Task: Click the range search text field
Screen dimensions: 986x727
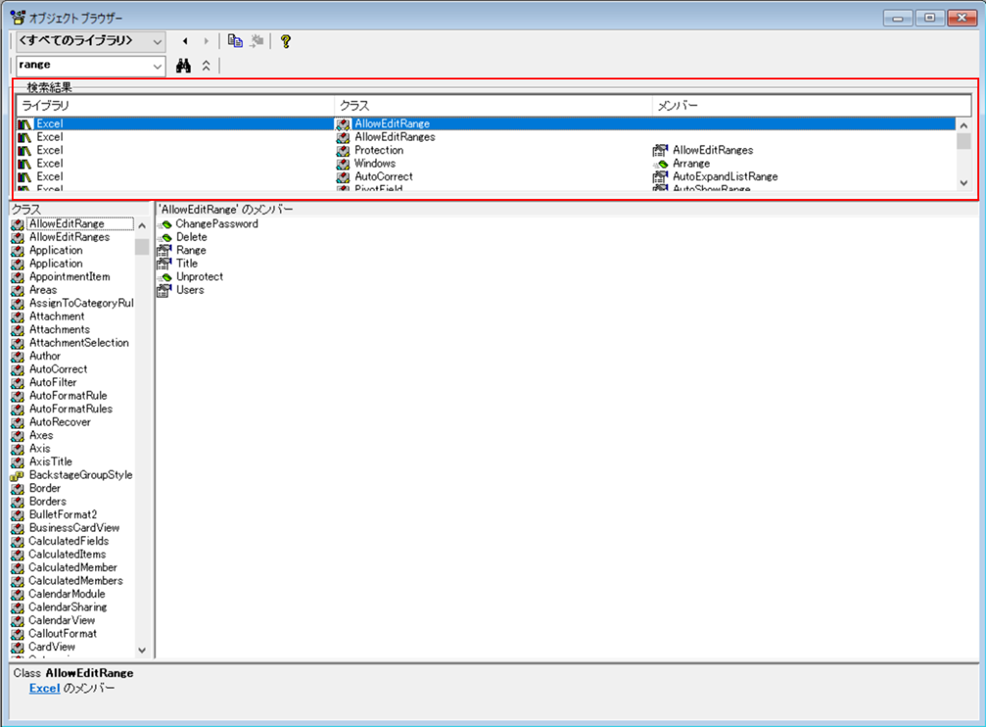Action: [x=83, y=65]
